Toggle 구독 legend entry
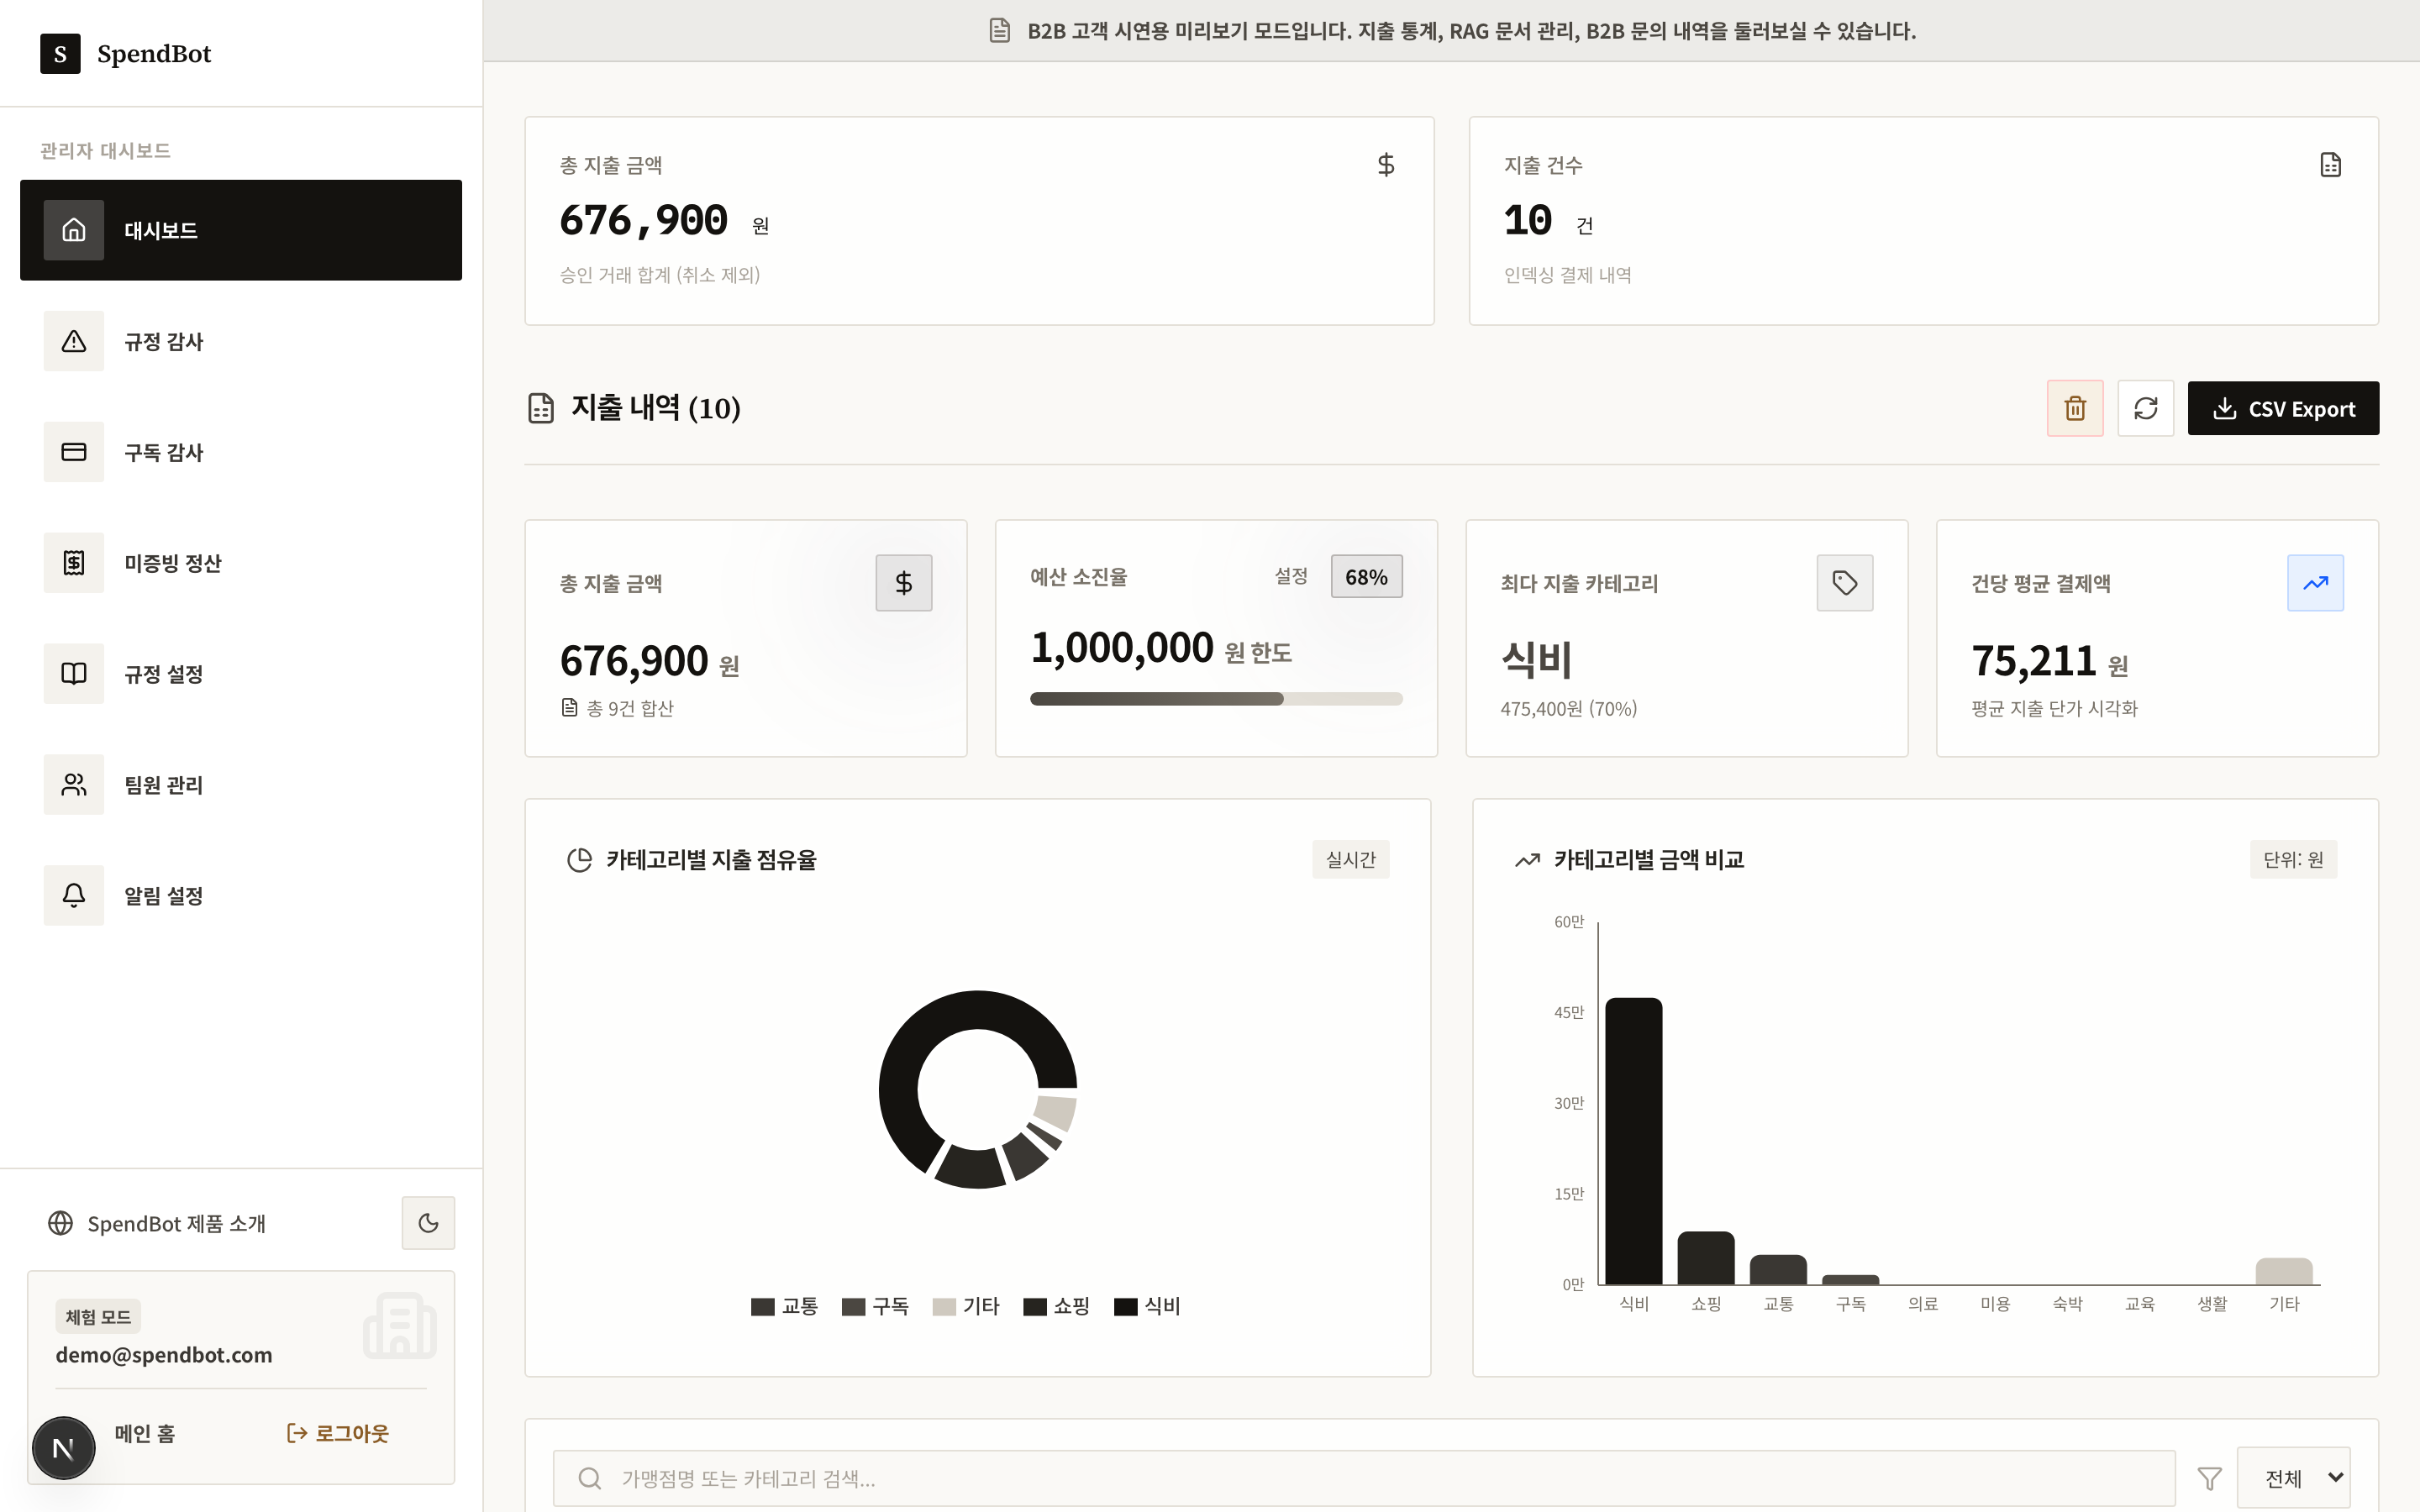The image size is (2420, 1512). pos(875,1306)
